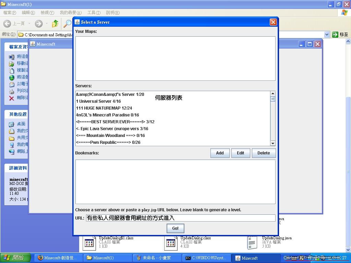
Task: Click the Delete bookmark button
Action: (x=263, y=153)
